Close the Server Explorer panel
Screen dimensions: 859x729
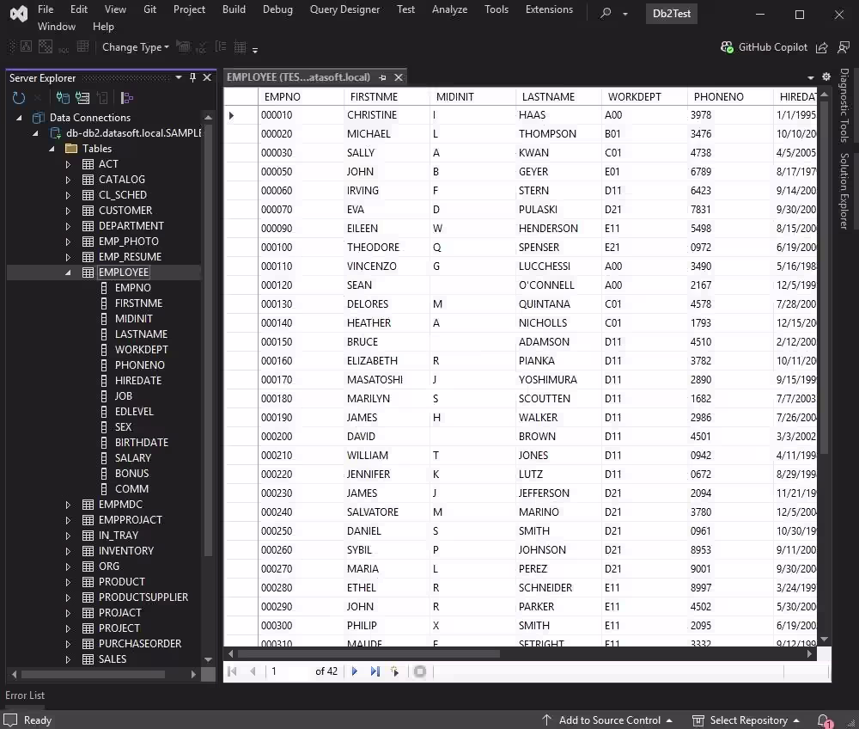tap(207, 77)
